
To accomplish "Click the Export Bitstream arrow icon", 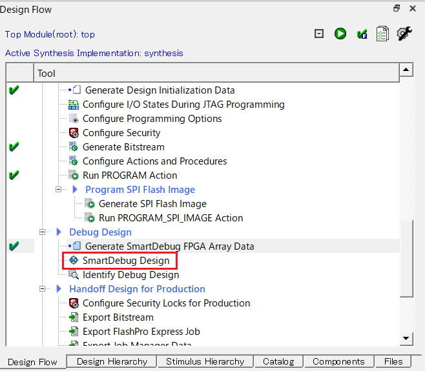I will point(74,317).
